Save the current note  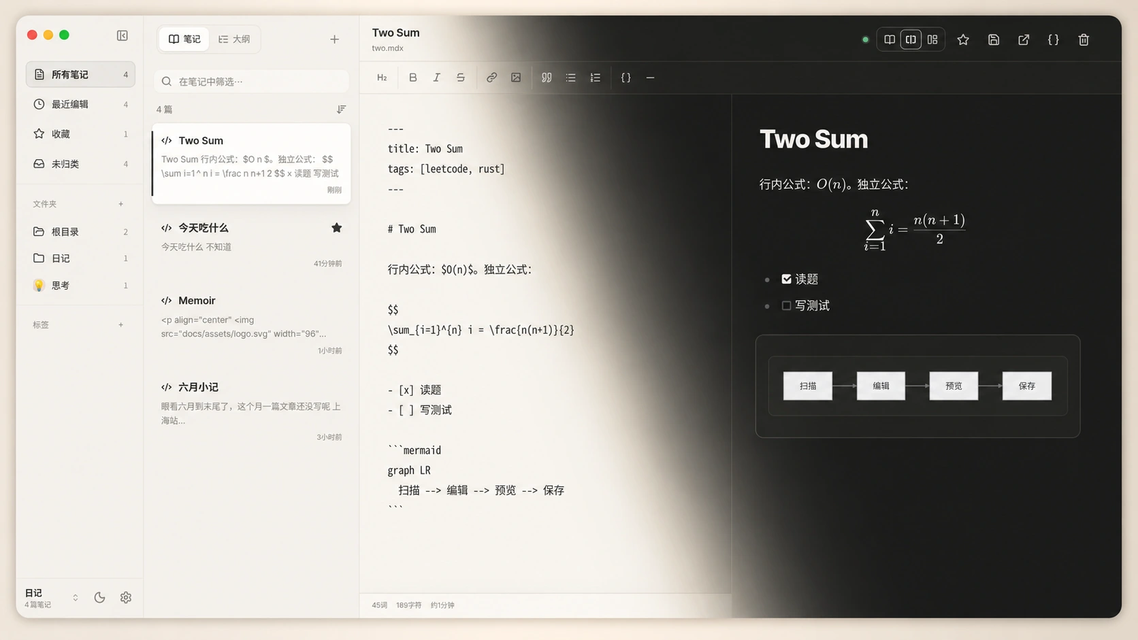[994, 39]
